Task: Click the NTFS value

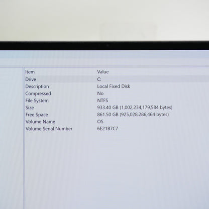Action: [102, 100]
